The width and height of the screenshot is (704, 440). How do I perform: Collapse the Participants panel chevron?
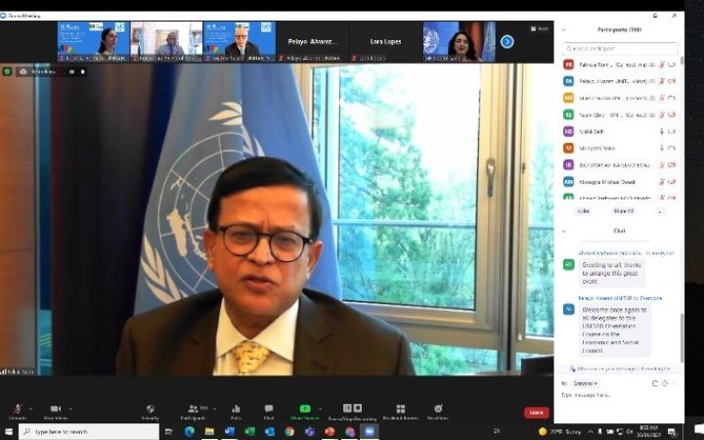564,29
